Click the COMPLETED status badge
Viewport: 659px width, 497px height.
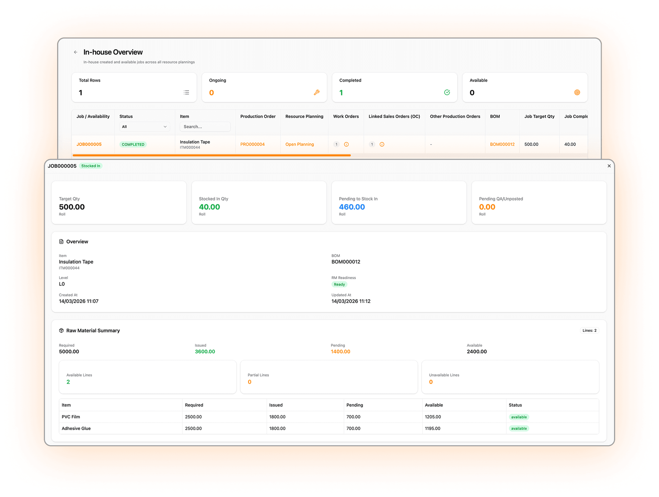coord(133,145)
